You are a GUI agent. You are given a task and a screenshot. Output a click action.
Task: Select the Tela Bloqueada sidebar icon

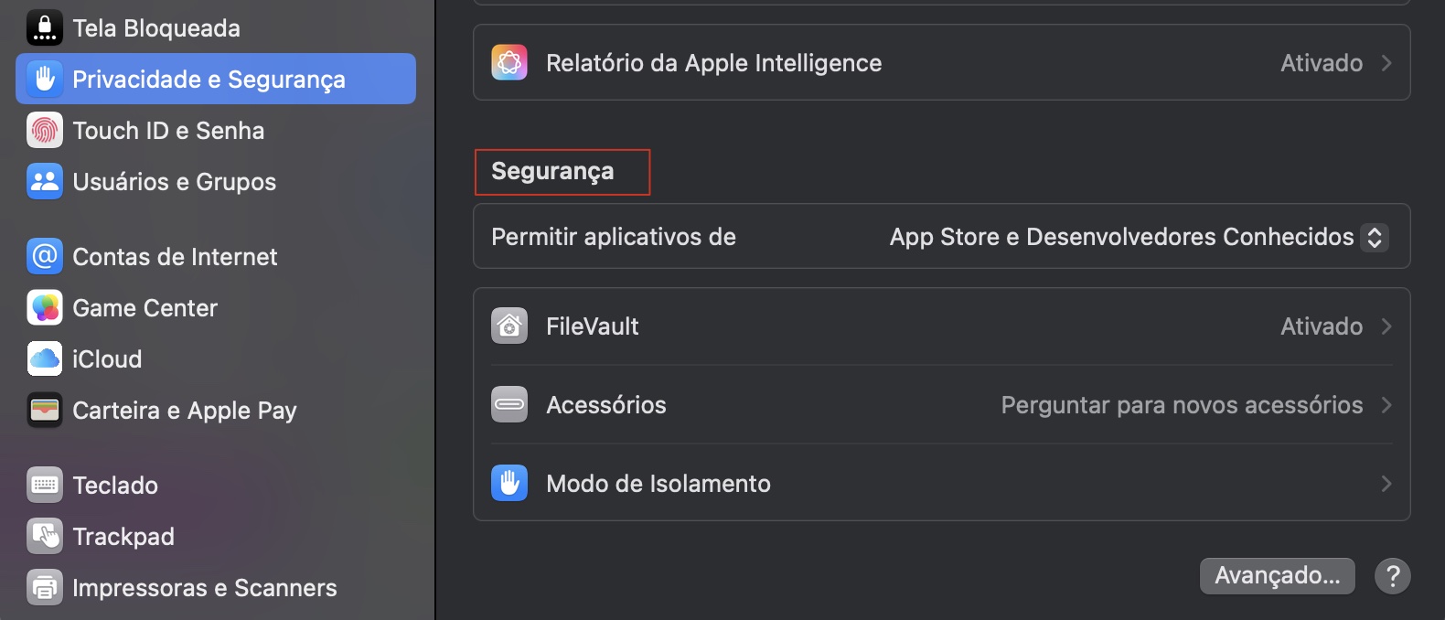point(43,27)
